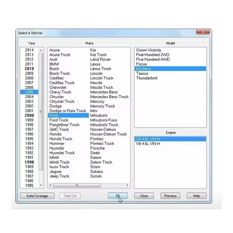The image size is (233, 233).
Task: Select Freightliner Truck make
Action: (64, 125)
